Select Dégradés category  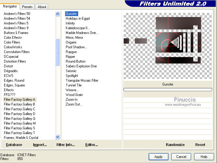11,71
